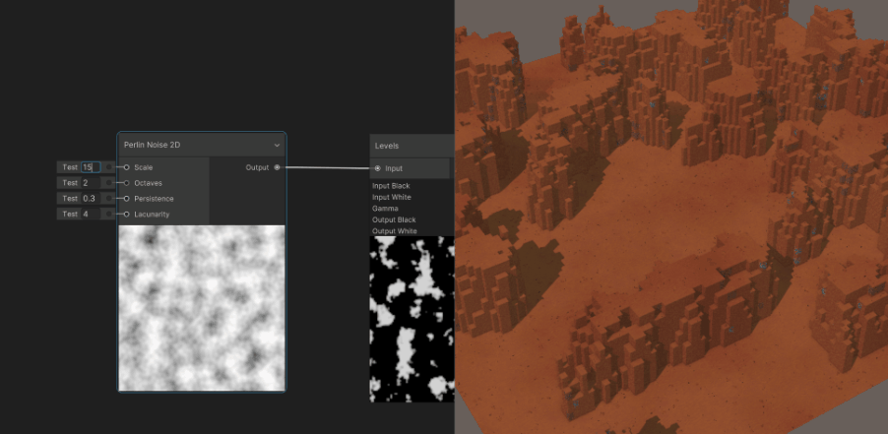Select the Input White property

click(391, 198)
